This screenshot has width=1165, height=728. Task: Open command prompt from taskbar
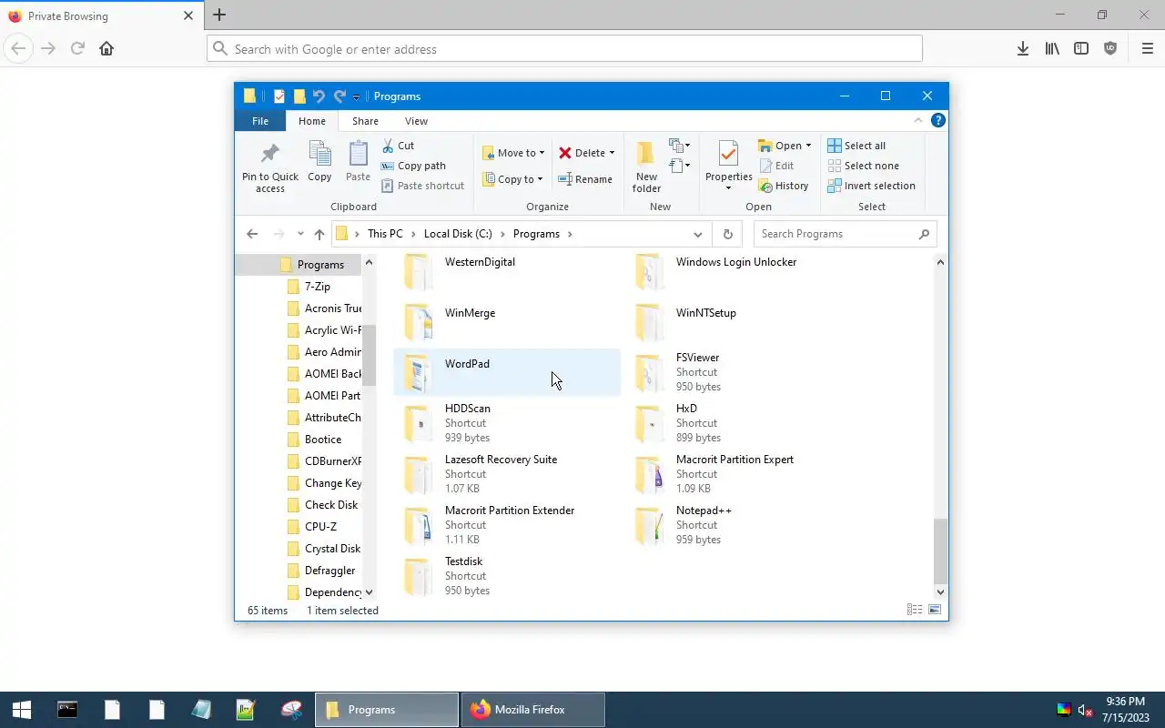(67, 710)
